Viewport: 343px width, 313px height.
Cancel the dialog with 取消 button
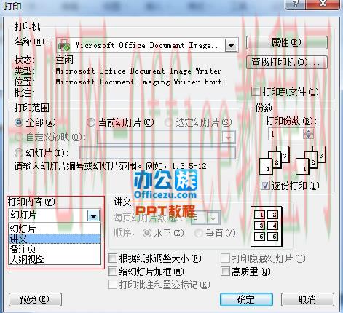pyautogui.click(x=307, y=299)
